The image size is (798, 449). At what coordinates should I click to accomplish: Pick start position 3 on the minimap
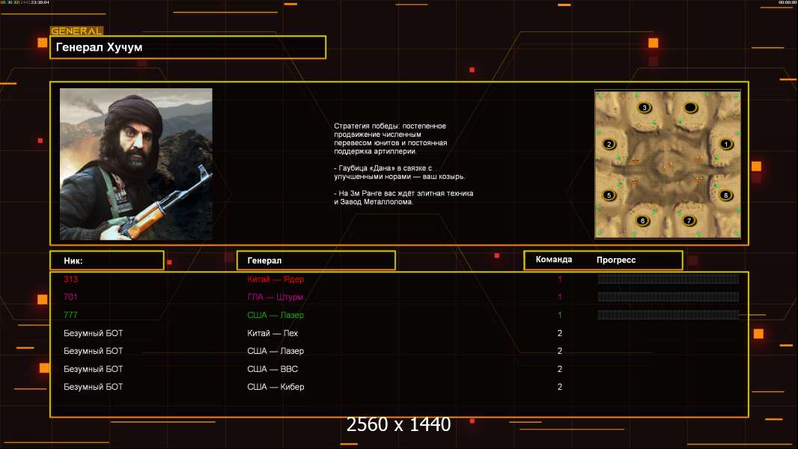[645, 108]
